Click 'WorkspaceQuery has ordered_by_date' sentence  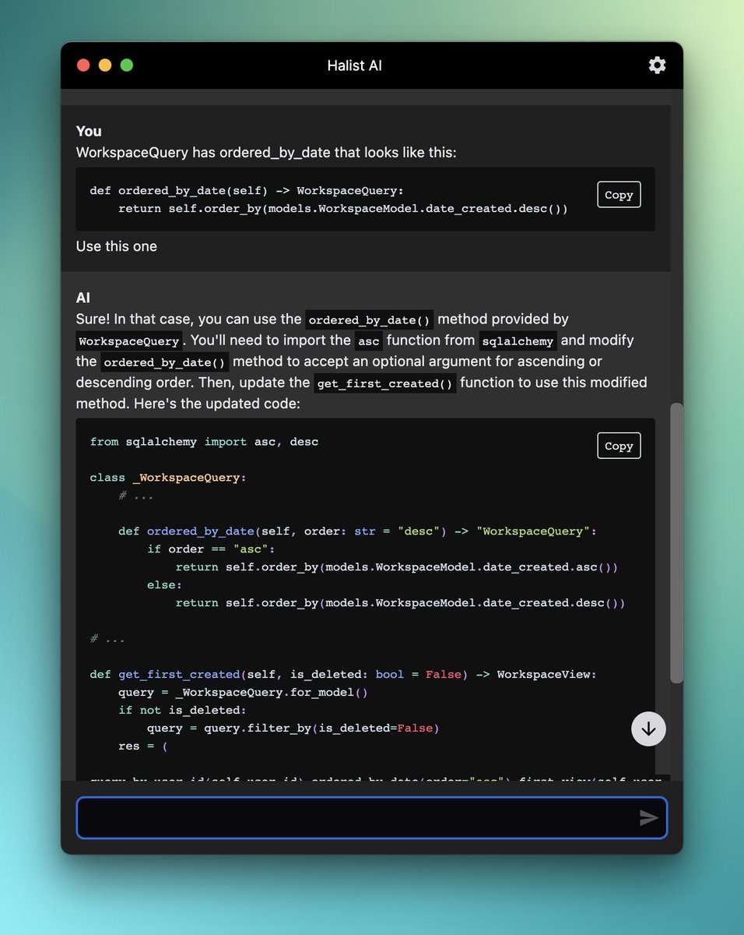(x=266, y=153)
